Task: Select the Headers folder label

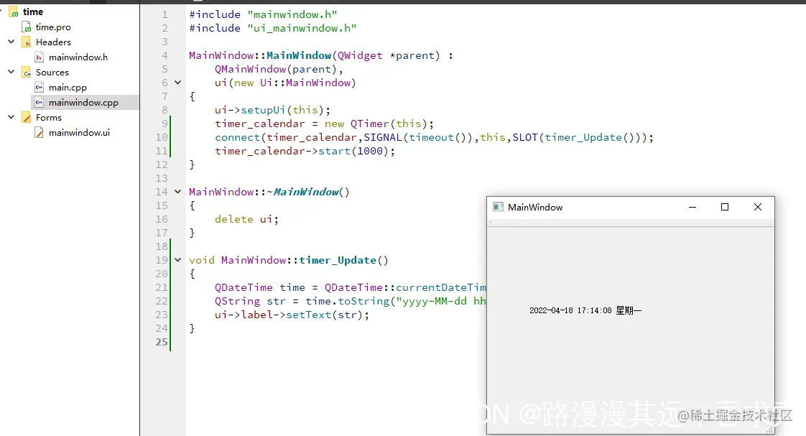Action: [x=53, y=42]
